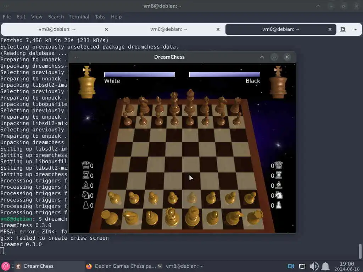Open the display settings tray icon
363x272 pixels.
(302, 266)
